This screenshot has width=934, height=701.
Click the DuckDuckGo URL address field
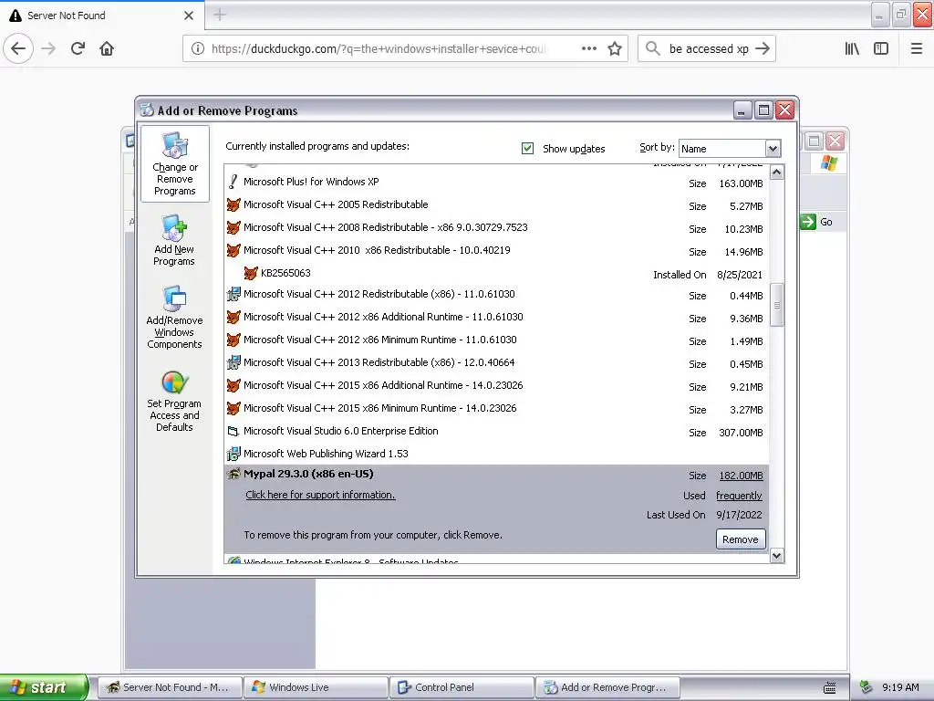tap(379, 48)
